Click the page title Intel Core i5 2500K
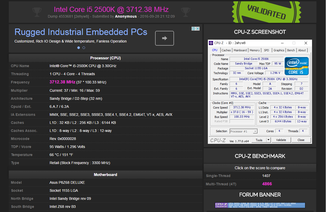The width and height of the screenshot is (326, 212). 111,10
